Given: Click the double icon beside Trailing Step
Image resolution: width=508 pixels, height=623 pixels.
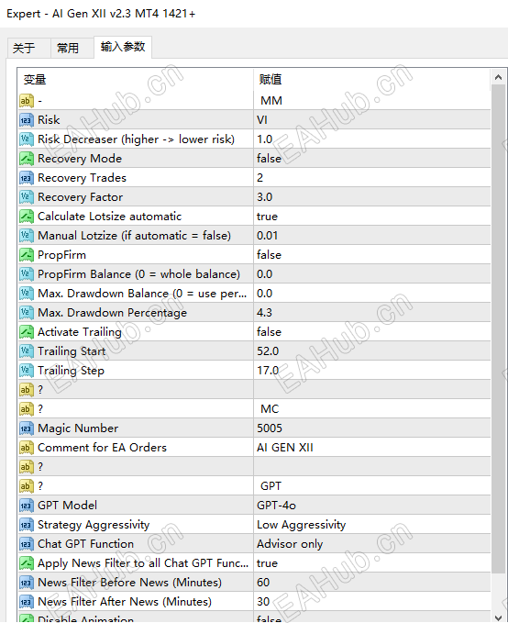Looking at the screenshot, I should [27, 371].
